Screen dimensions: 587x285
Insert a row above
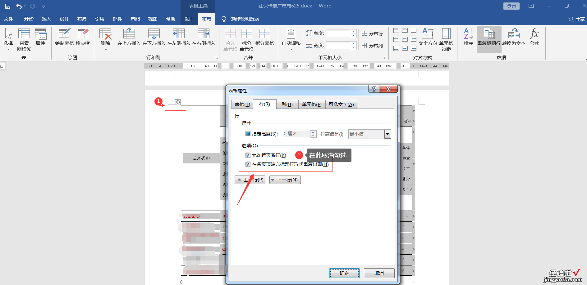coord(129,37)
